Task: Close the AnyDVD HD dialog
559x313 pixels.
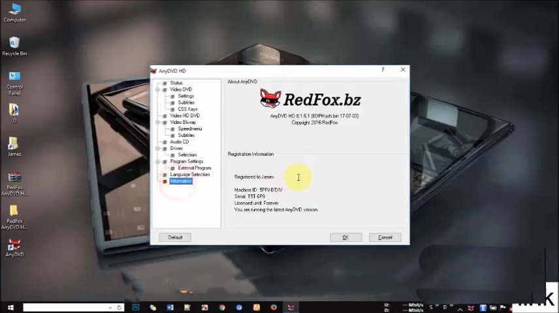Action: (403, 69)
